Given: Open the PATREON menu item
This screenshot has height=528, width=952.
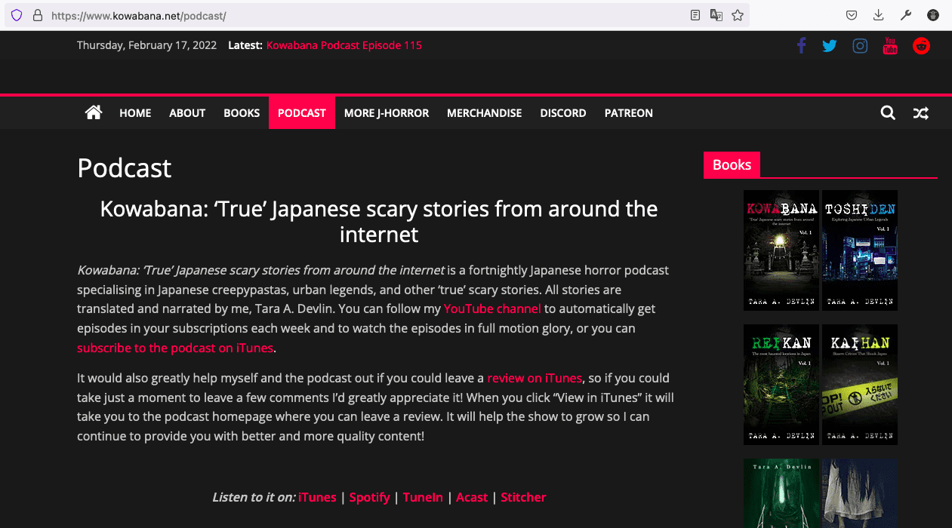Looking at the screenshot, I should 629,113.
